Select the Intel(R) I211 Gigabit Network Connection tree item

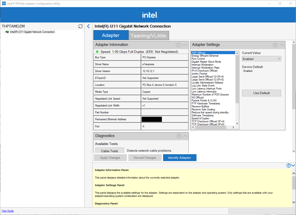coord(32,32)
